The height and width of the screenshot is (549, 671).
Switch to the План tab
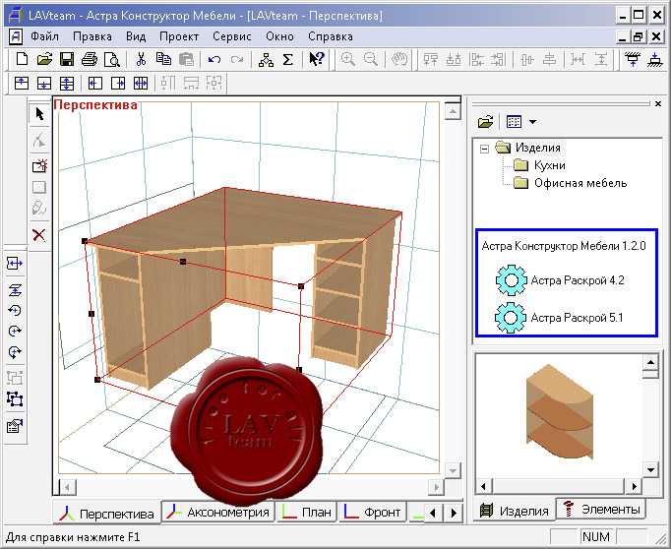point(306,512)
